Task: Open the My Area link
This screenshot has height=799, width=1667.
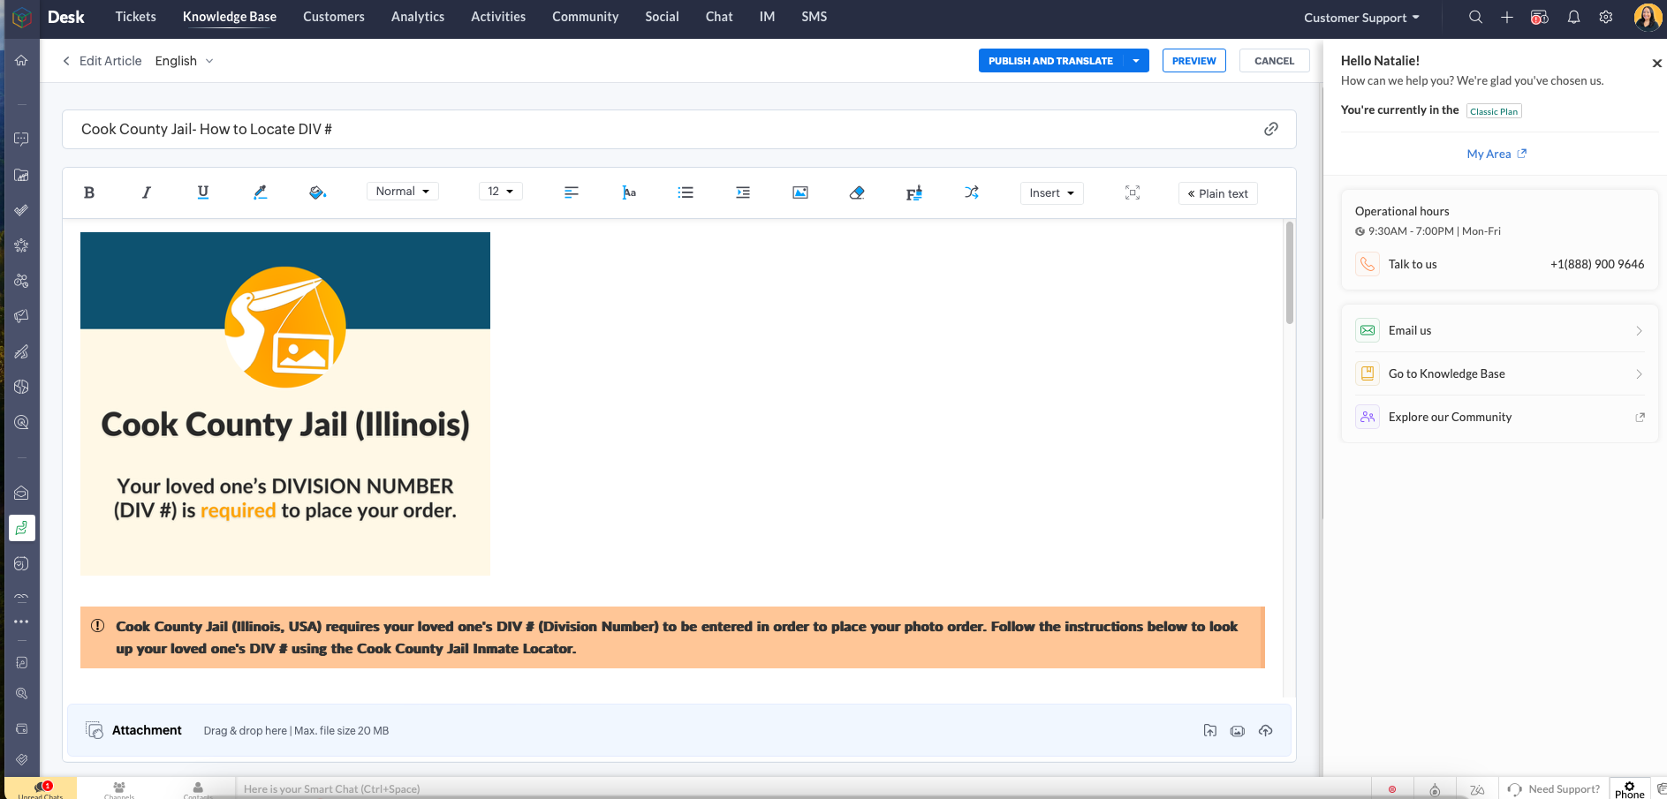Action: point(1497,154)
